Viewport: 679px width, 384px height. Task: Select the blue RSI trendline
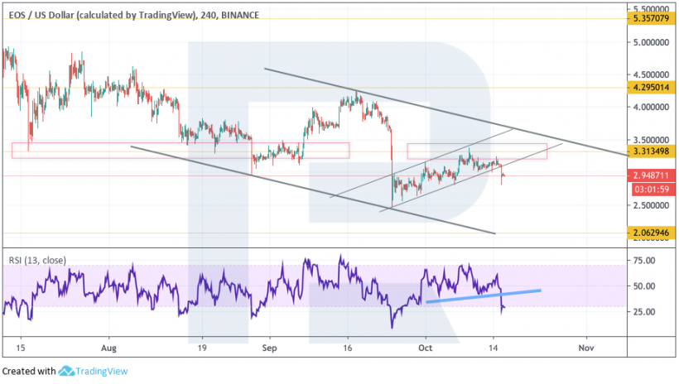point(484,295)
